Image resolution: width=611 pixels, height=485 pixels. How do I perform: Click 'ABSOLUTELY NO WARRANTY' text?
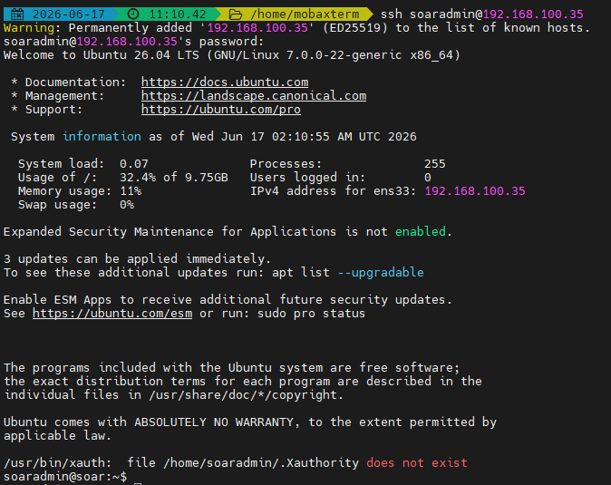pyautogui.click(x=214, y=422)
